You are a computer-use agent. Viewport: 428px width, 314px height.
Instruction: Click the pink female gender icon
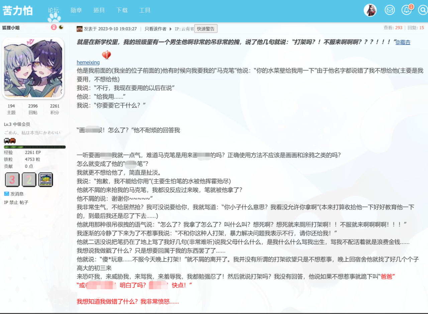pos(53,27)
